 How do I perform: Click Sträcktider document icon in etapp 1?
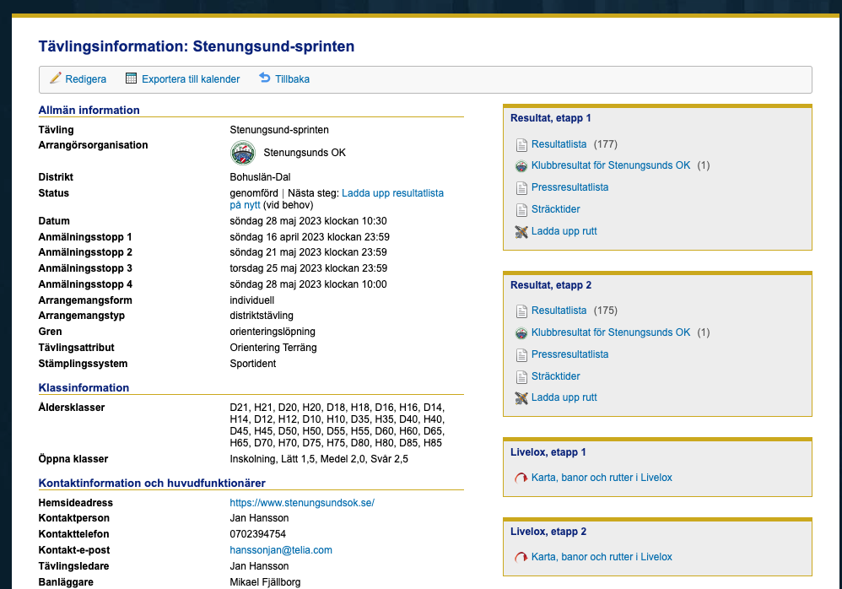pos(521,210)
